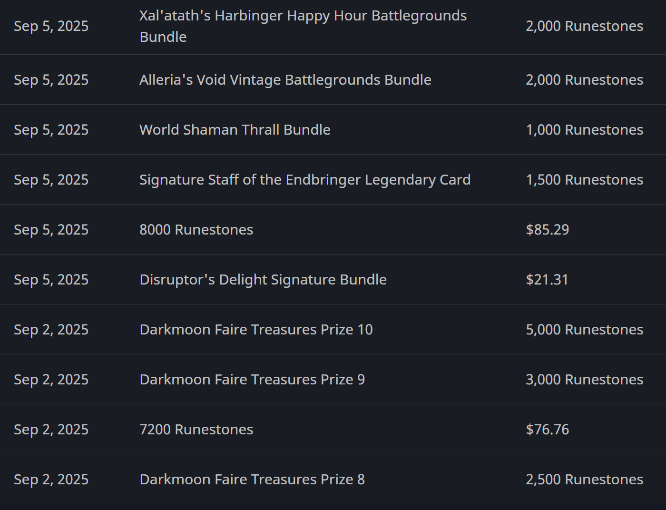The image size is (666, 510).
Task: Click Signature Staff of the Endbringer Legendary Card
Action: (304, 180)
